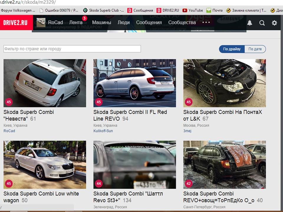Screen dimensions: 283x212
Task: Open the DRIVE2.RU bookmark
Action: 168,10
